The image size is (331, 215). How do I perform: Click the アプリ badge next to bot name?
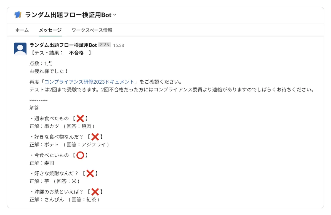(105, 45)
